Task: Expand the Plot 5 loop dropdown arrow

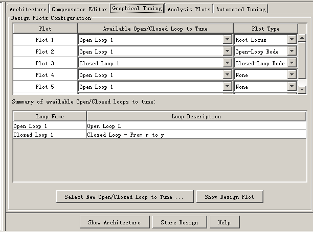Action: 227,87
